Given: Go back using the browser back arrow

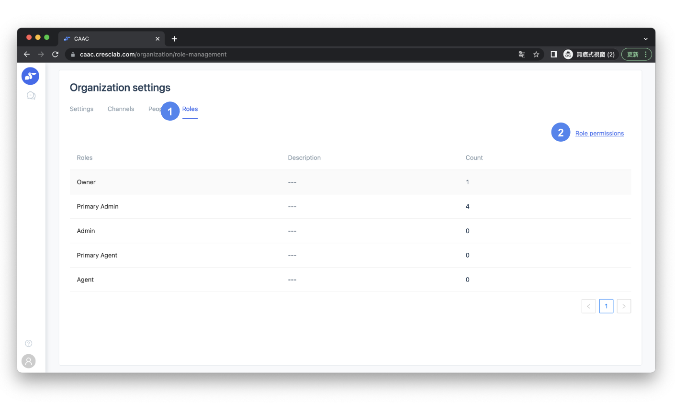Looking at the screenshot, I should pyautogui.click(x=27, y=55).
